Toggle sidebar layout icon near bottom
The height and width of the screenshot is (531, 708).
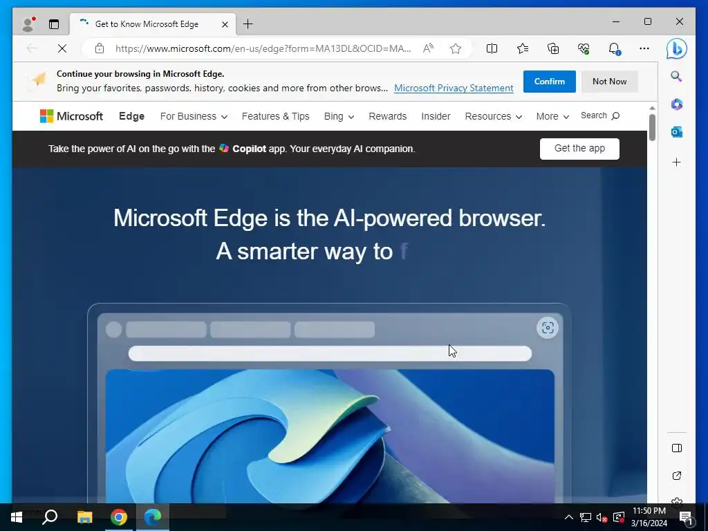(676, 448)
